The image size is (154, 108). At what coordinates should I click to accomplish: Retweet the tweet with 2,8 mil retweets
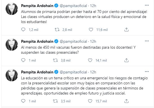point(57,30)
